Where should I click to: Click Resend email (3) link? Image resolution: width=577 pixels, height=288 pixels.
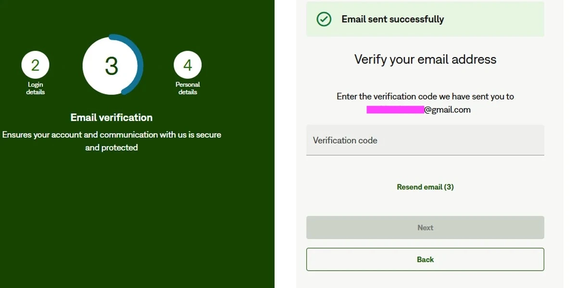425,187
